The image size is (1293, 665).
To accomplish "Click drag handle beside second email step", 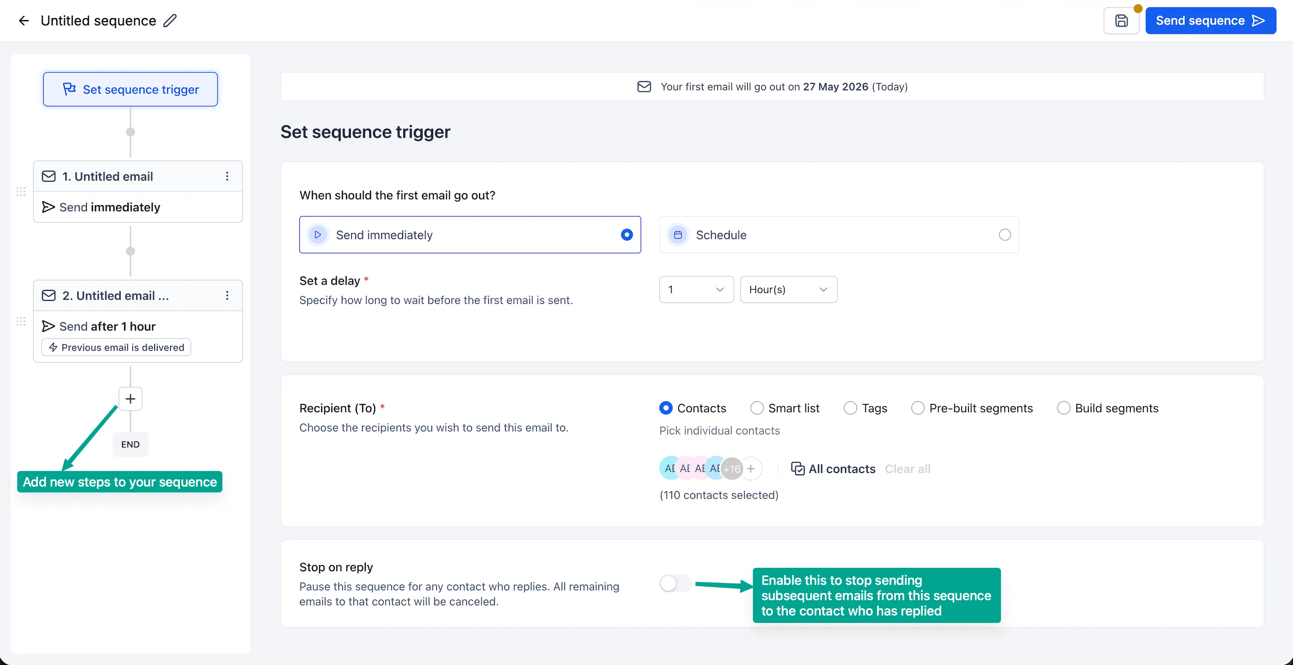I will 21,321.
